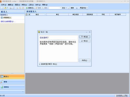This screenshot has width=130, height=97.
Task: Click the page icon column header
Action: pyautogui.click(x=27, y=14)
